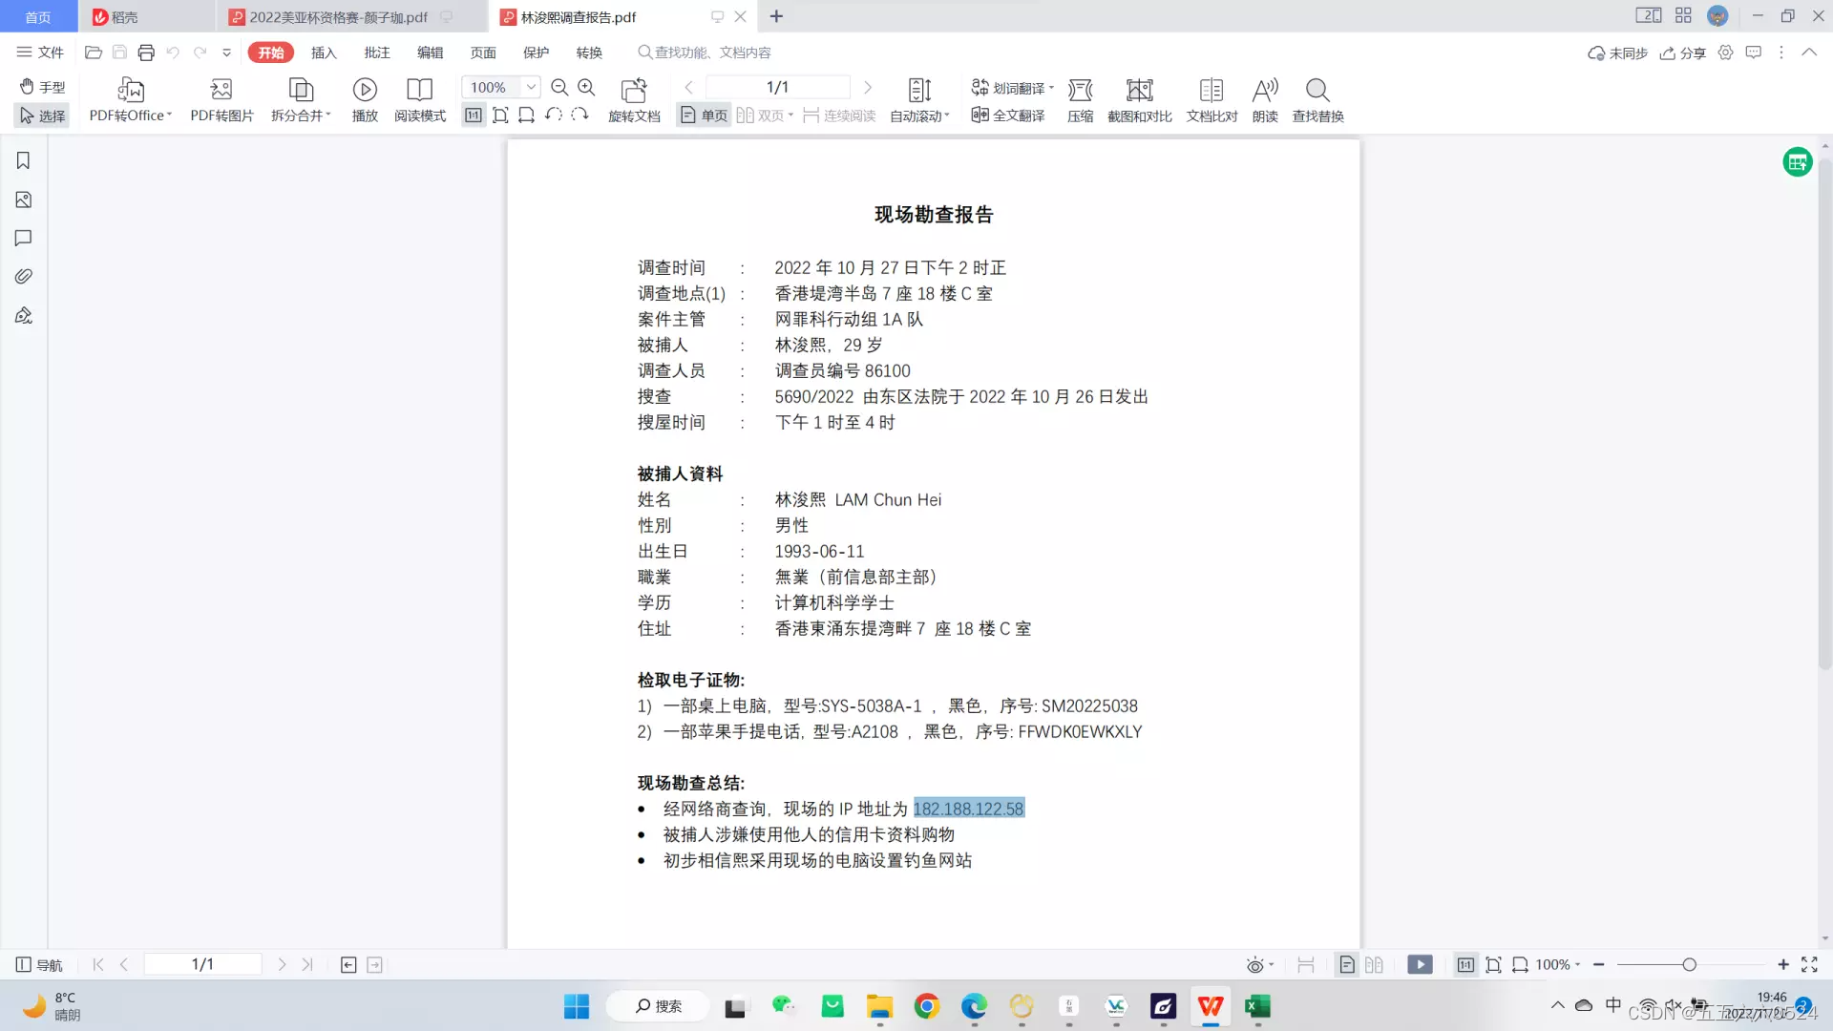Viewport: 1833px width, 1031px height.
Task: Click the PDF转图片 icon
Action: click(x=221, y=91)
